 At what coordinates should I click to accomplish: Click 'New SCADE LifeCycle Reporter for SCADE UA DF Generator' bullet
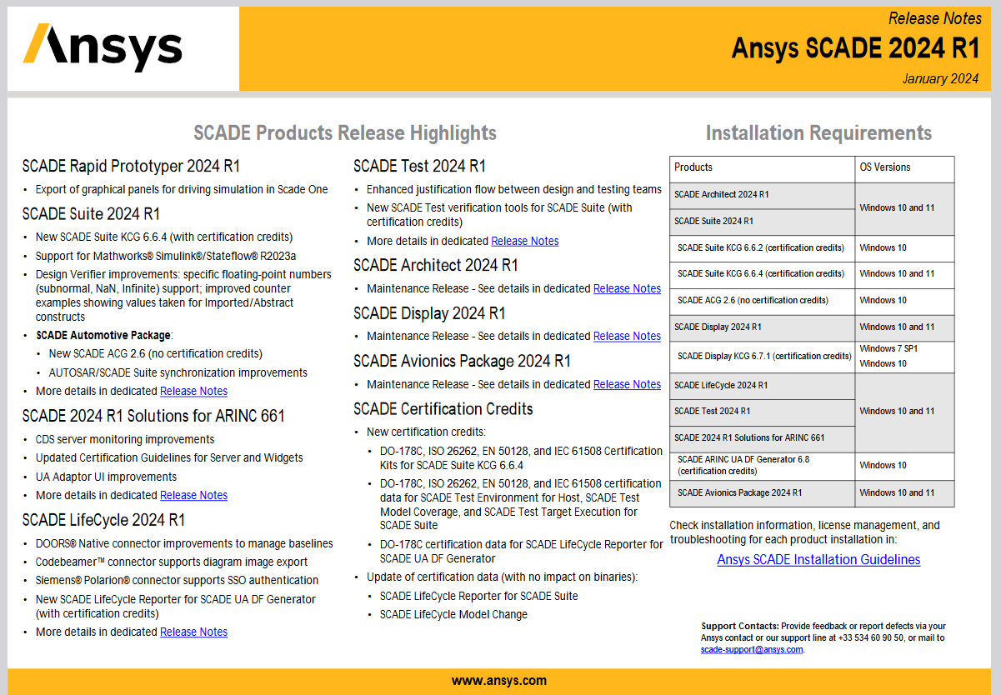tap(176, 606)
